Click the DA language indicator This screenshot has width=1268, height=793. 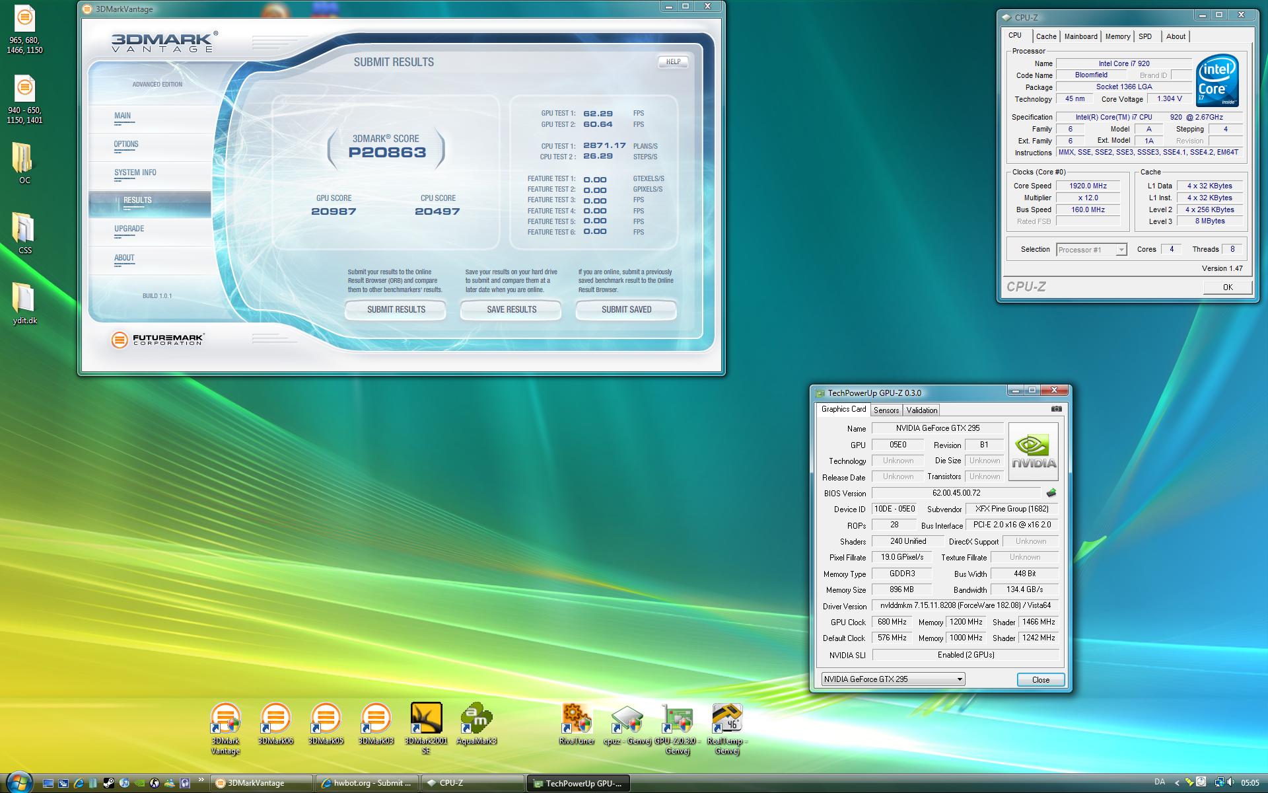tap(1160, 782)
